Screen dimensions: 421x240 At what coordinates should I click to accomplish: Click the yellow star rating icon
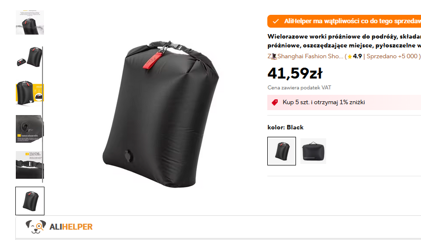click(349, 57)
